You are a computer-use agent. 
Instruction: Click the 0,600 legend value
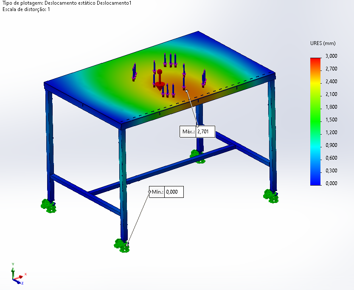(x=331, y=158)
